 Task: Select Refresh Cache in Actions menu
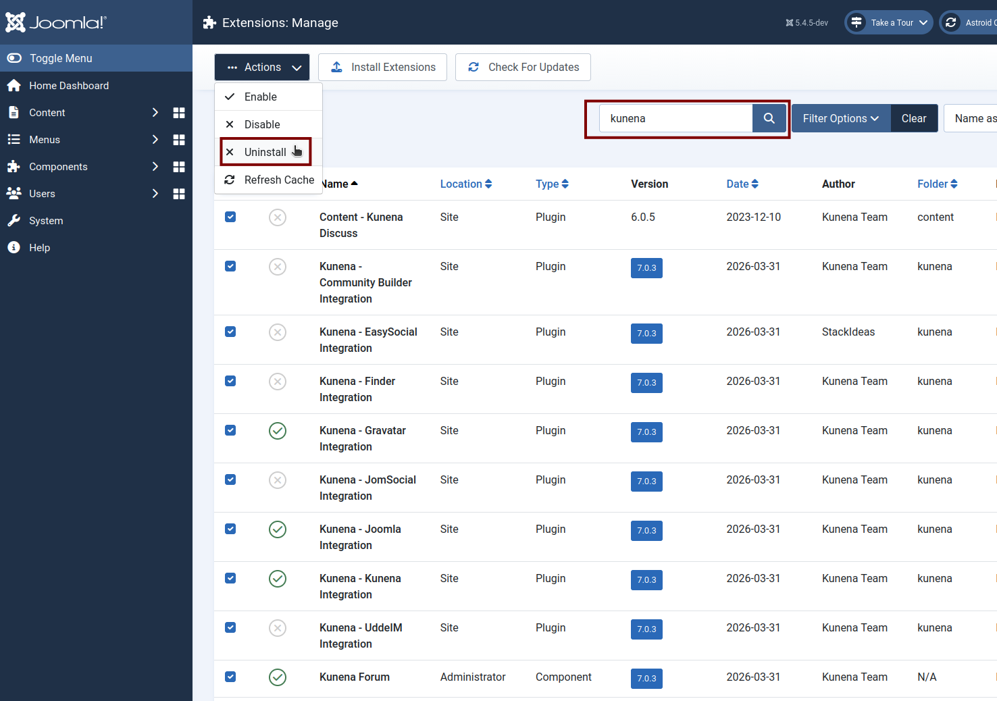point(278,180)
